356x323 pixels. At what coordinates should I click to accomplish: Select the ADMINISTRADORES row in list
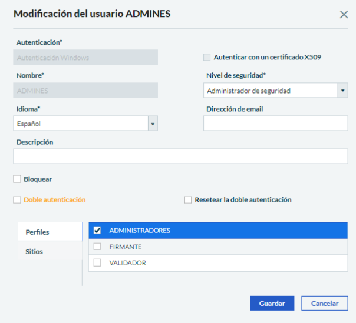224,230
